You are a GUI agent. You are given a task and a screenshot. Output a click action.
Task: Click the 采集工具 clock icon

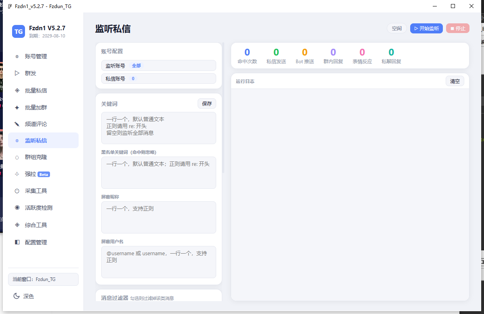[17, 191]
